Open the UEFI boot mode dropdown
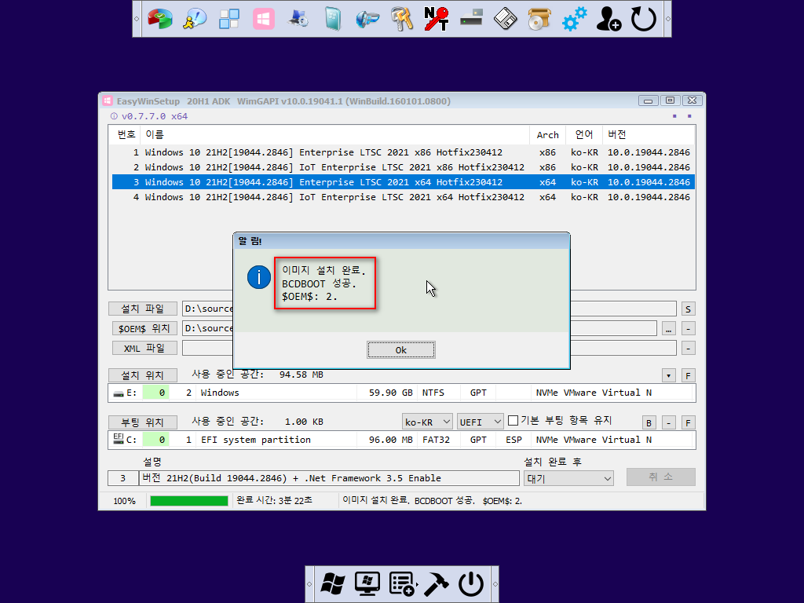The height and width of the screenshot is (603, 804). [480, 422]
